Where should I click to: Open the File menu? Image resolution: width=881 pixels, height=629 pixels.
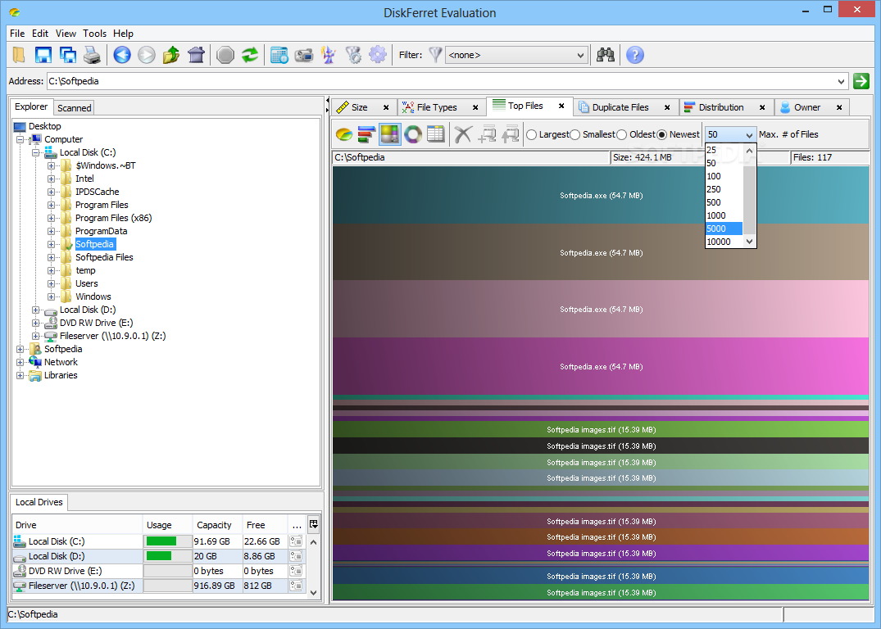click(17, 34)
